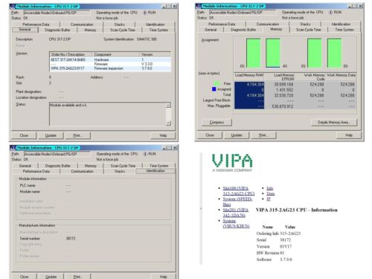Screen dimensions: 372x279
Task: Click the blue Assigned legend square
Action: (x=214, y=89)
